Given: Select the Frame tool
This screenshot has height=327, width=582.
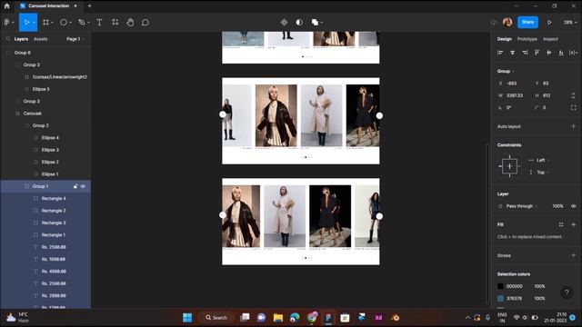Looking at the screenshot, I should (45, 22).
